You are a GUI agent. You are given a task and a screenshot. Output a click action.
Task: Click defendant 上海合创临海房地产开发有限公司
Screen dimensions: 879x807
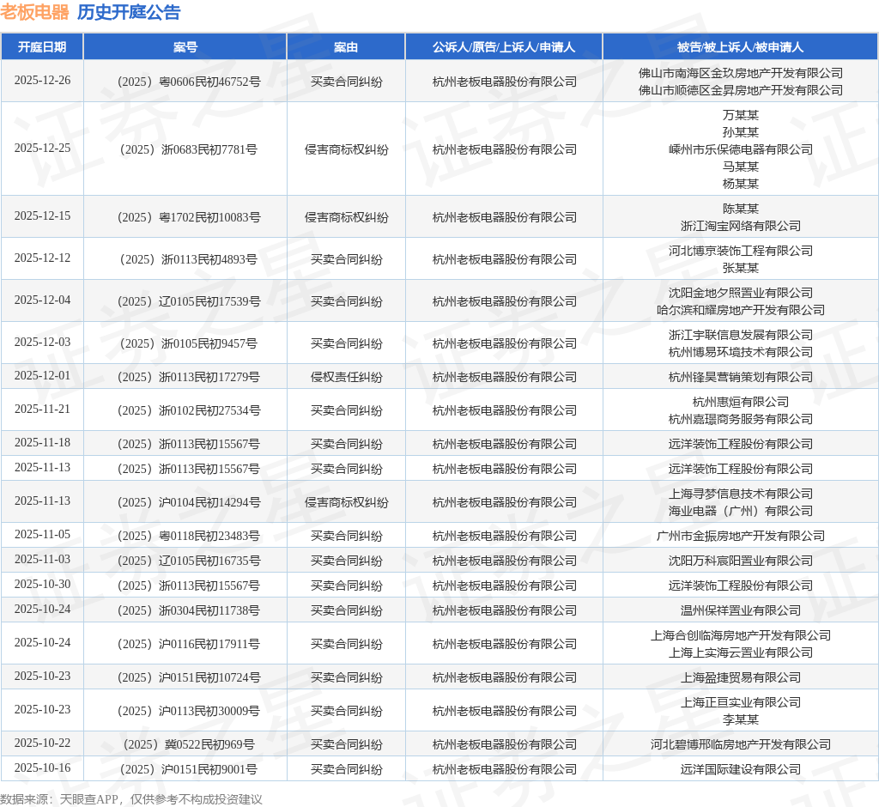click(x=741, y=635)
